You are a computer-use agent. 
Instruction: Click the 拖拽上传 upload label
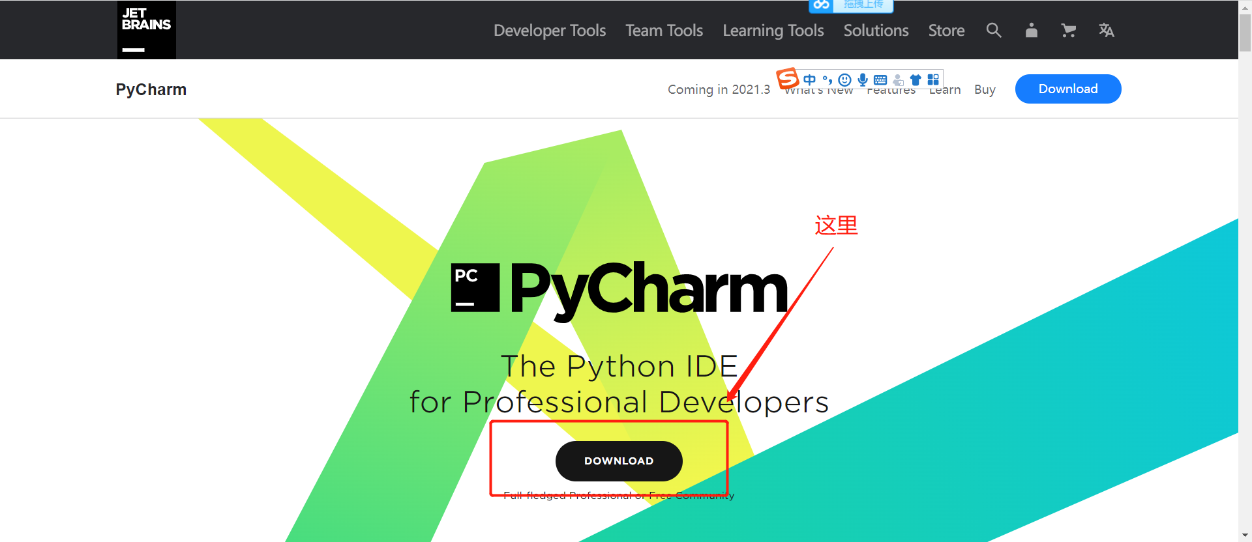point(863,5)
